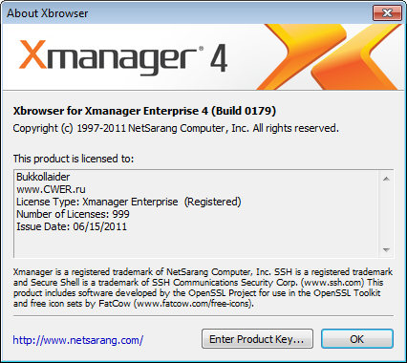
Task: Select the www.CWER.ru line in license box
Action: coord(51,189)
